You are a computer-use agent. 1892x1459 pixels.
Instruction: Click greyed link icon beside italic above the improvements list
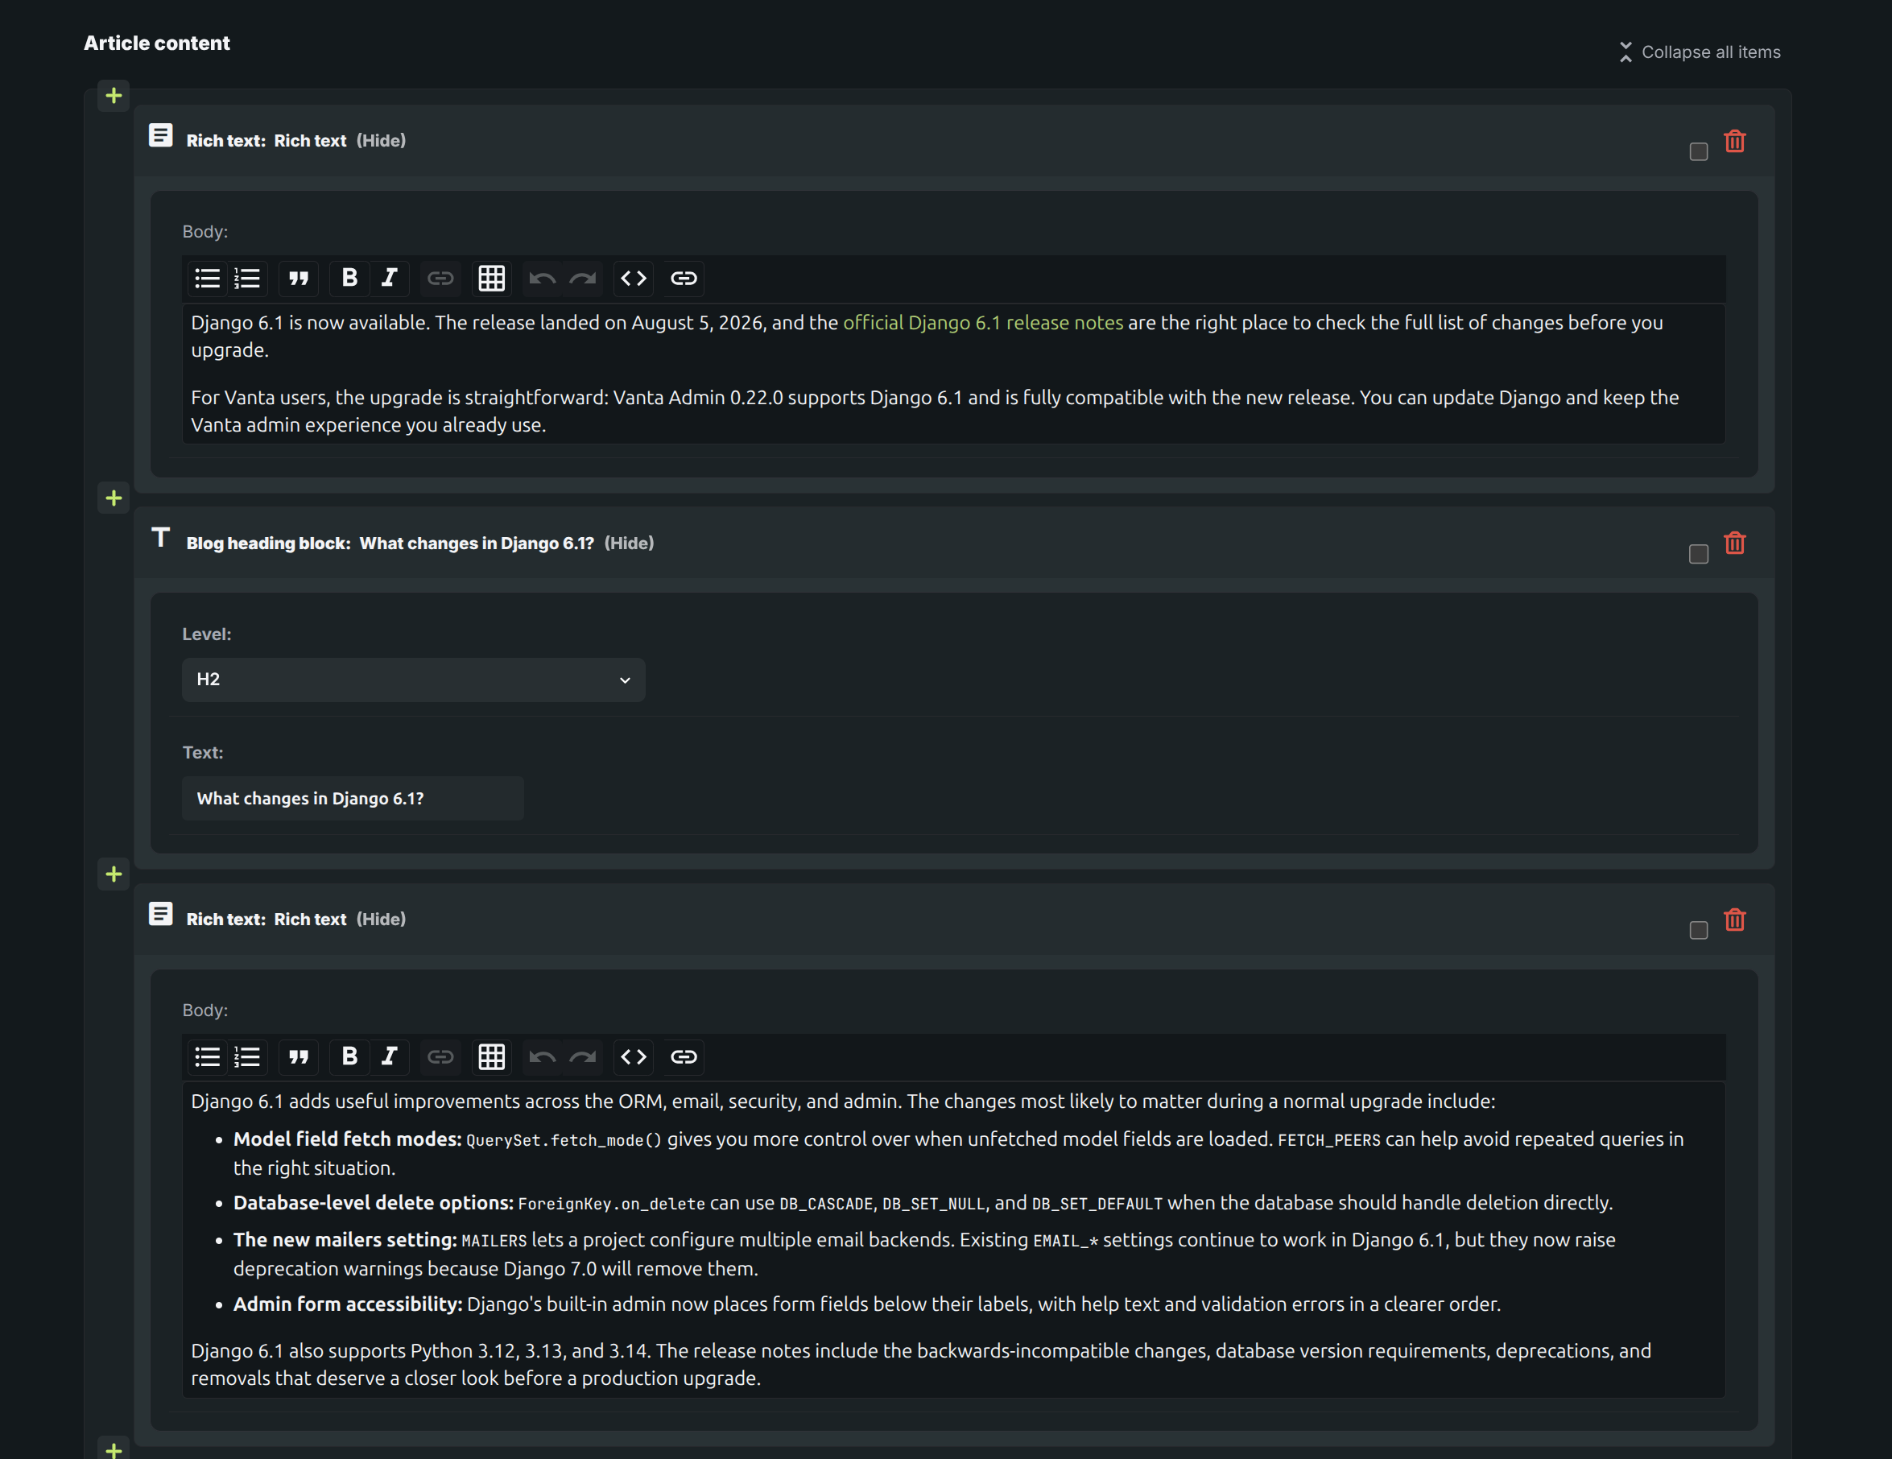pyautogui.click(x=440, y=1056)
